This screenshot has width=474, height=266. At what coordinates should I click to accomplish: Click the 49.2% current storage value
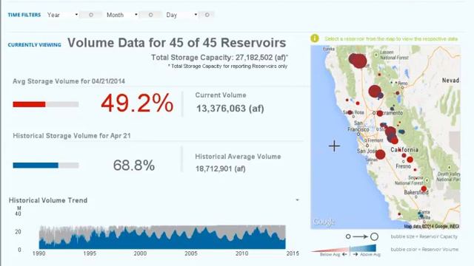pos(137,103)
